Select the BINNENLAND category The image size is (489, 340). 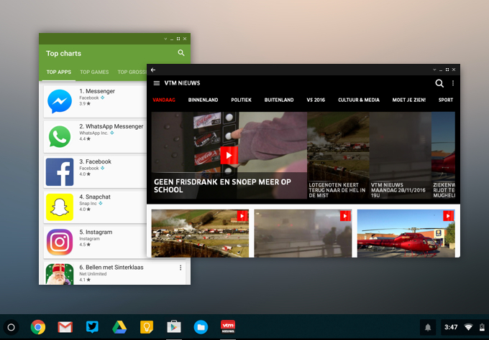[203, 100]
